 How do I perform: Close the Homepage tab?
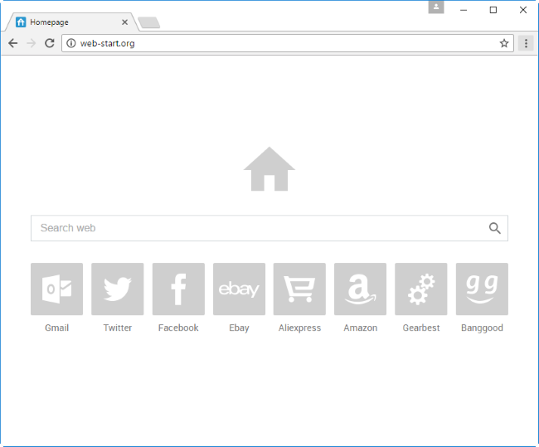click(124, 22)
